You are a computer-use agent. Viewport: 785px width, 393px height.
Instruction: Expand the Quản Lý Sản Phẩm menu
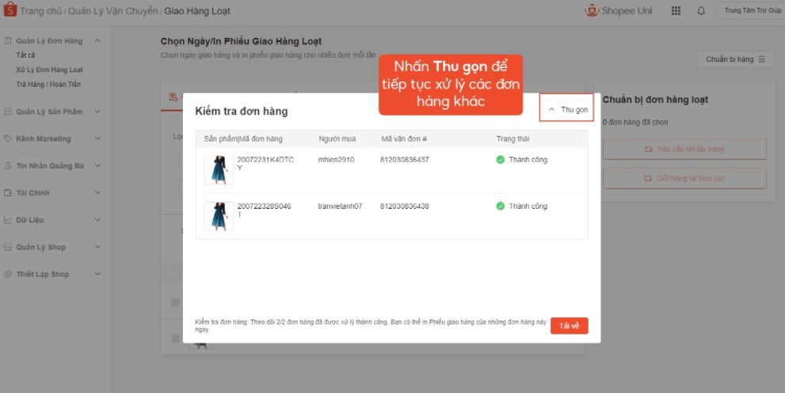point(97,111)
